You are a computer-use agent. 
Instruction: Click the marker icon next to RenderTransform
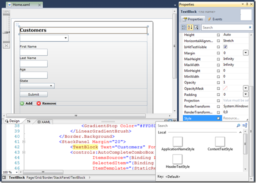(218, 106)
